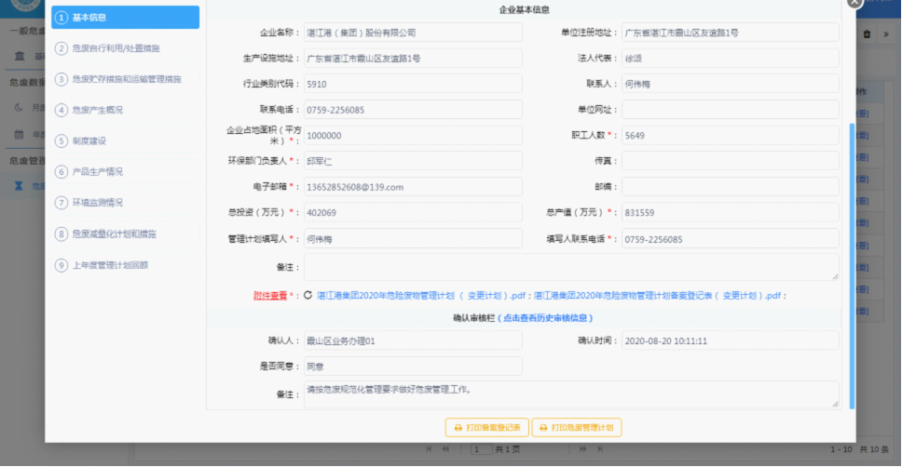Open 湛江港集团2020年危险废物管理计划(变更计划).pdf
The height and width of the screenshot is (467, 902).
421,295
